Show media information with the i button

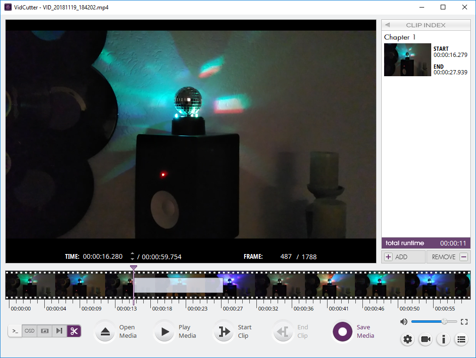coord(443,339)
